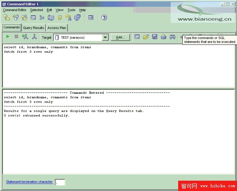Focus statement termination character input field
This screenshot has width=237, height=191.
coord(60,182)
